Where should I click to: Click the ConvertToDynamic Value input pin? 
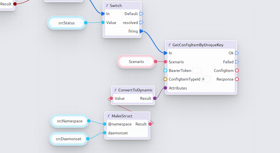tap(111, 98)
